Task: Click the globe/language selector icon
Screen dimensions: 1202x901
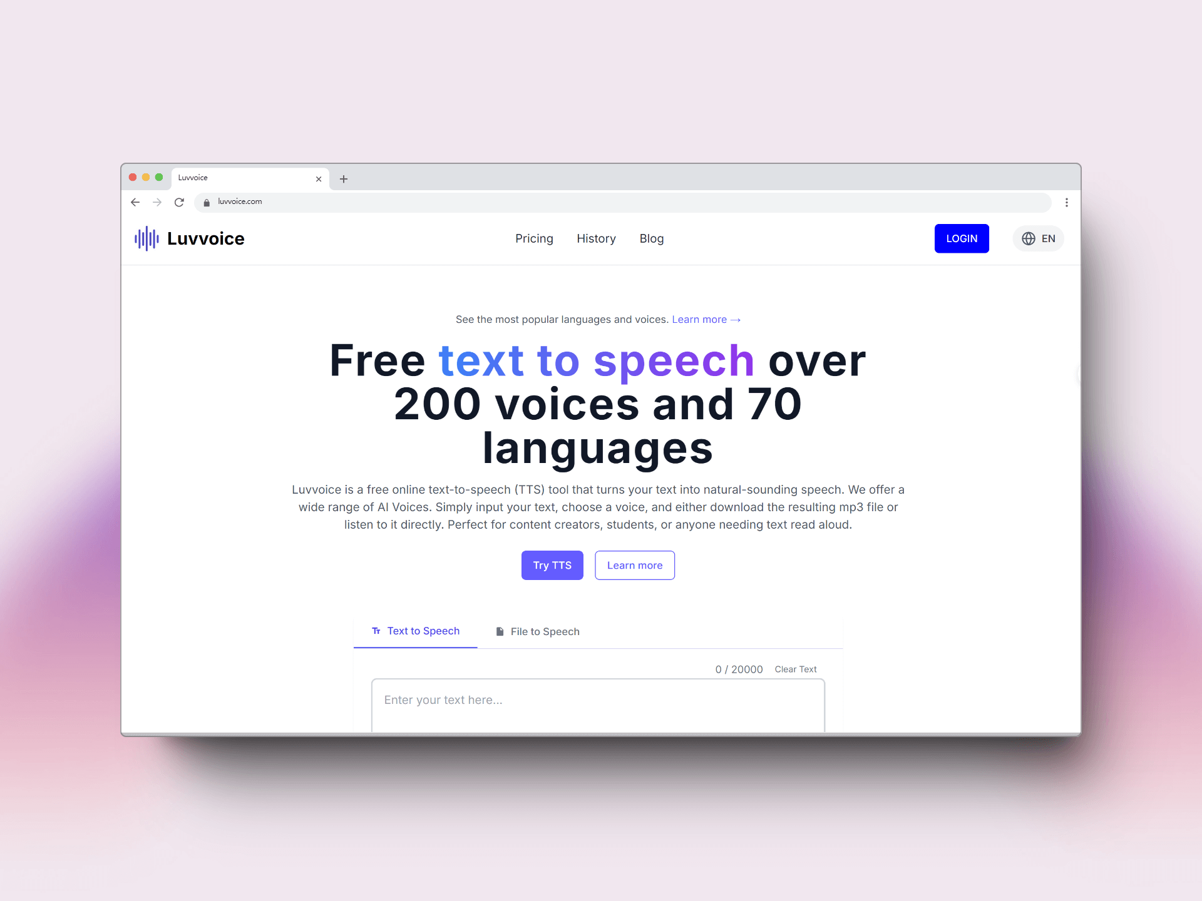Action: click(1029, 238)
